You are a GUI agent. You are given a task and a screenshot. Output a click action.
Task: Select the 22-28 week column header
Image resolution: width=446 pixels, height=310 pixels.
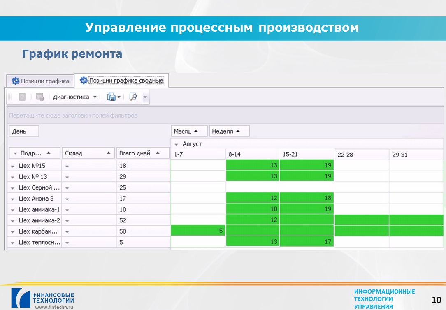point(362,155)
